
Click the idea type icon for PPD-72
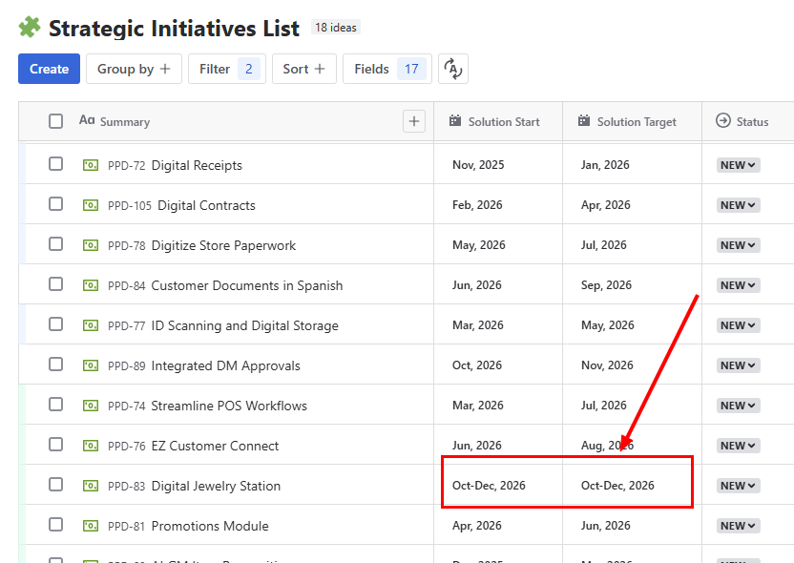(x=91, y=165)
